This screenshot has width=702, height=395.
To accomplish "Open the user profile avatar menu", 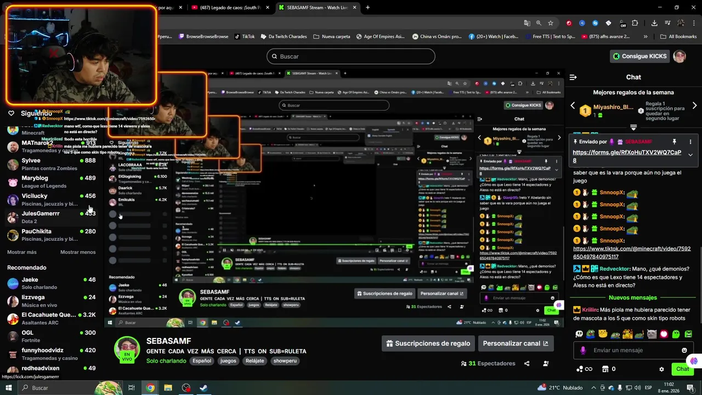I will (x=680, y=56).
